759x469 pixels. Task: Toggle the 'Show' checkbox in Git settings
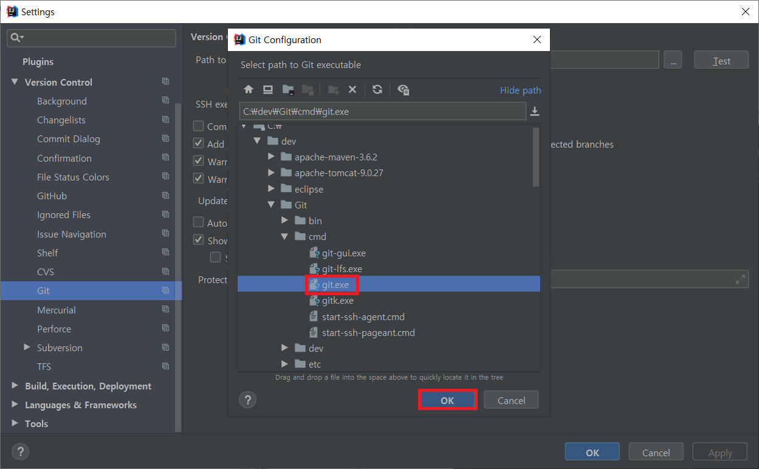[x=198, y=239]
